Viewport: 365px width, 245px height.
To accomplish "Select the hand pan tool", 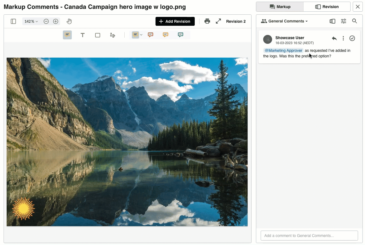I will 69,21.
